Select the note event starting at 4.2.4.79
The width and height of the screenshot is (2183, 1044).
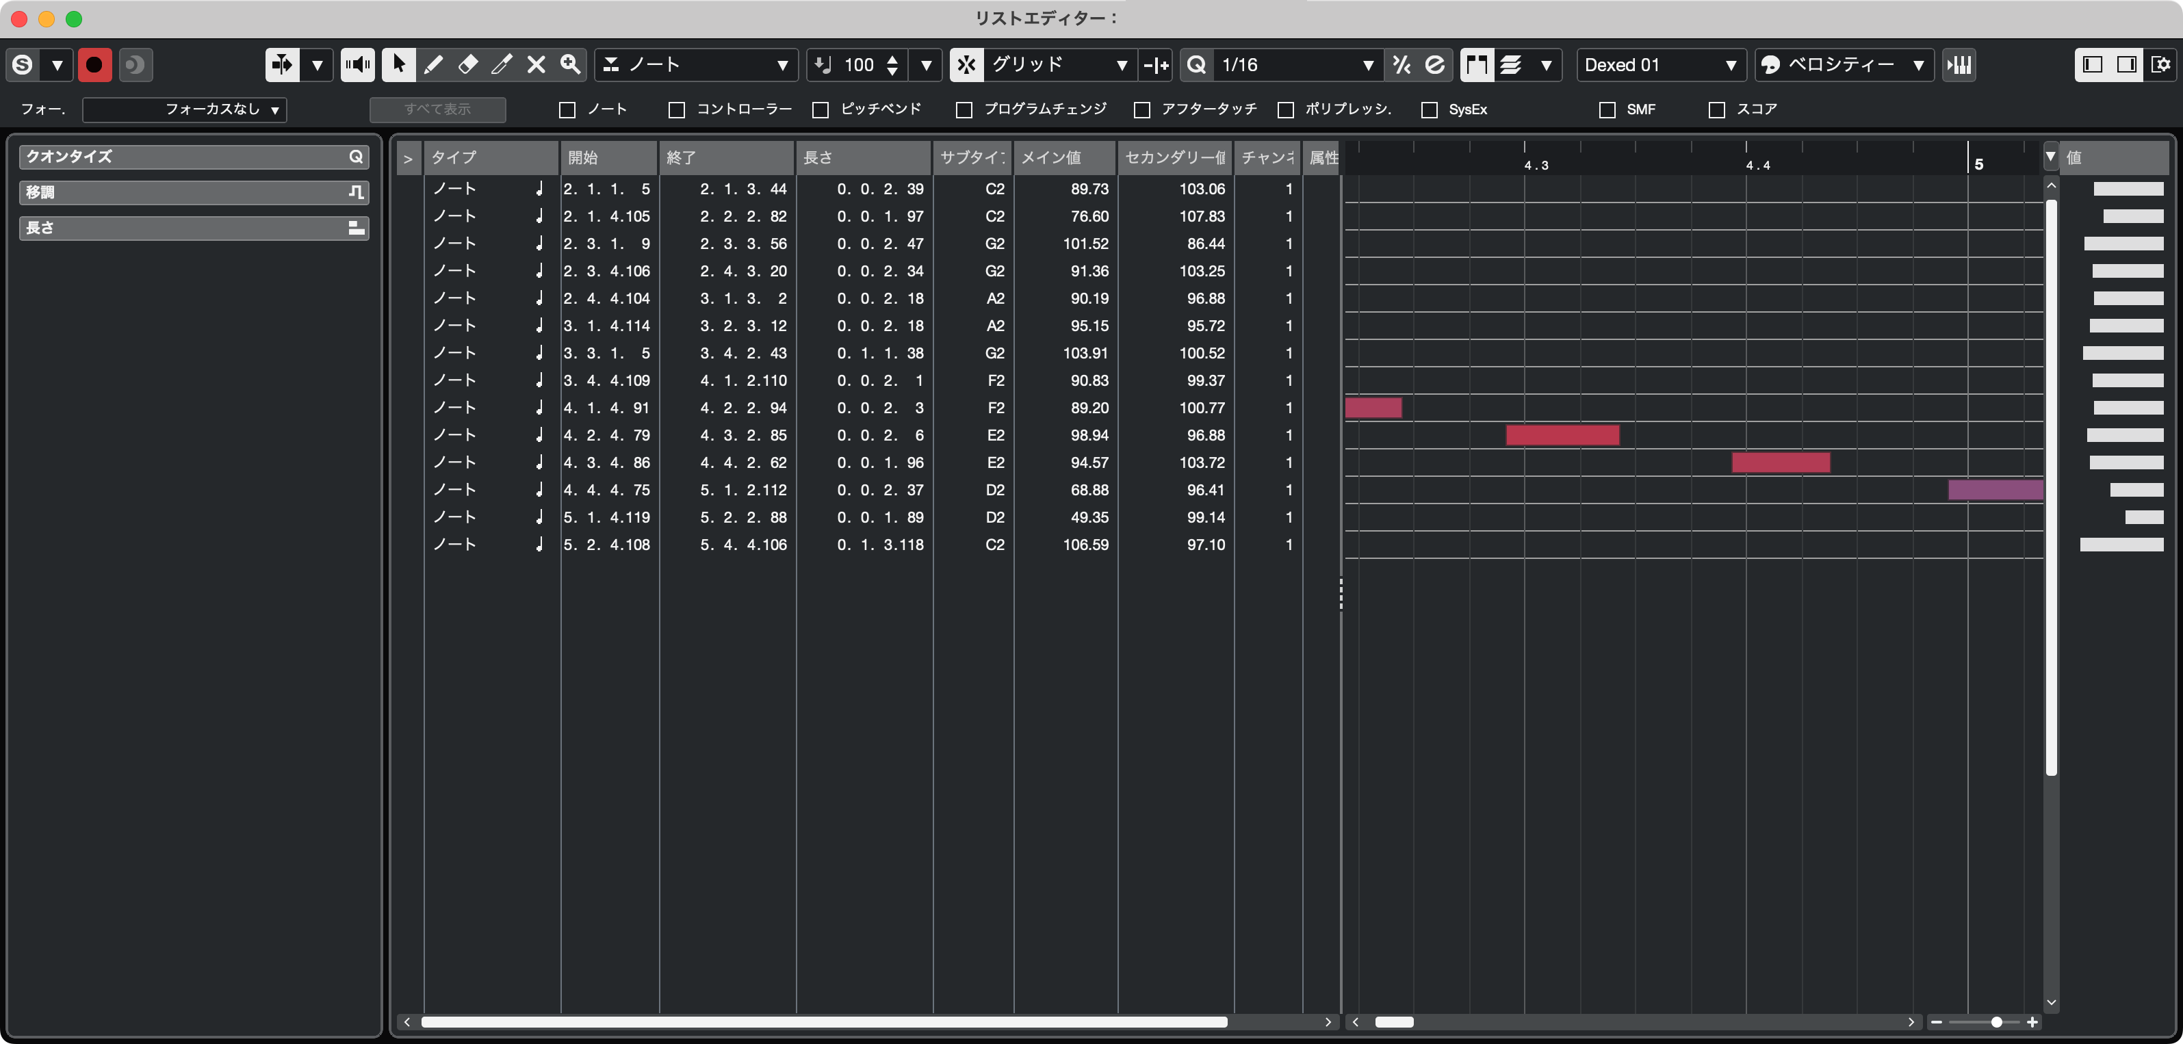1563,436
